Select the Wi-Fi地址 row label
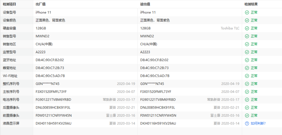This screenshot has width=282, height=135. [x=10, y=76]
